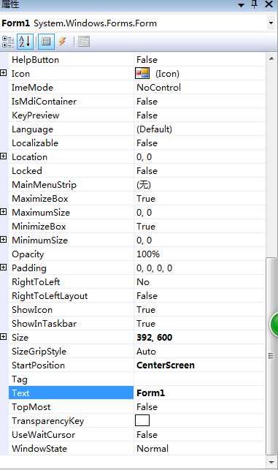
Task: Select the Alphabetical sort icon
Action: (x=25, y=42)
